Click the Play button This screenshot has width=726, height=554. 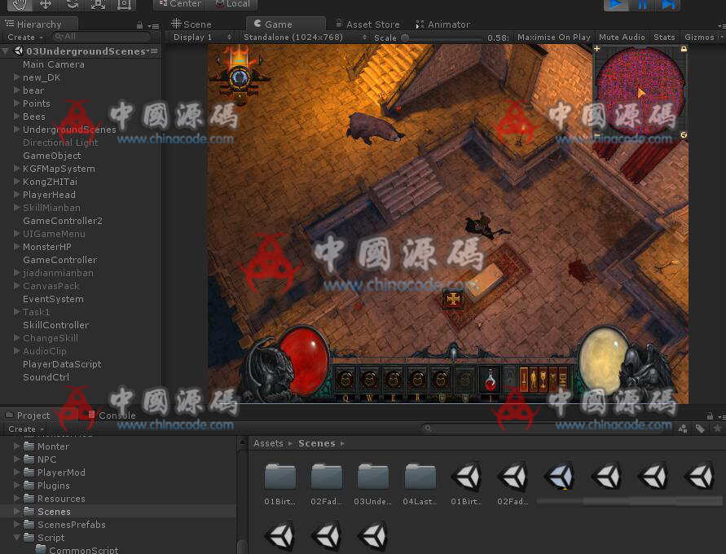coord(616,5)
